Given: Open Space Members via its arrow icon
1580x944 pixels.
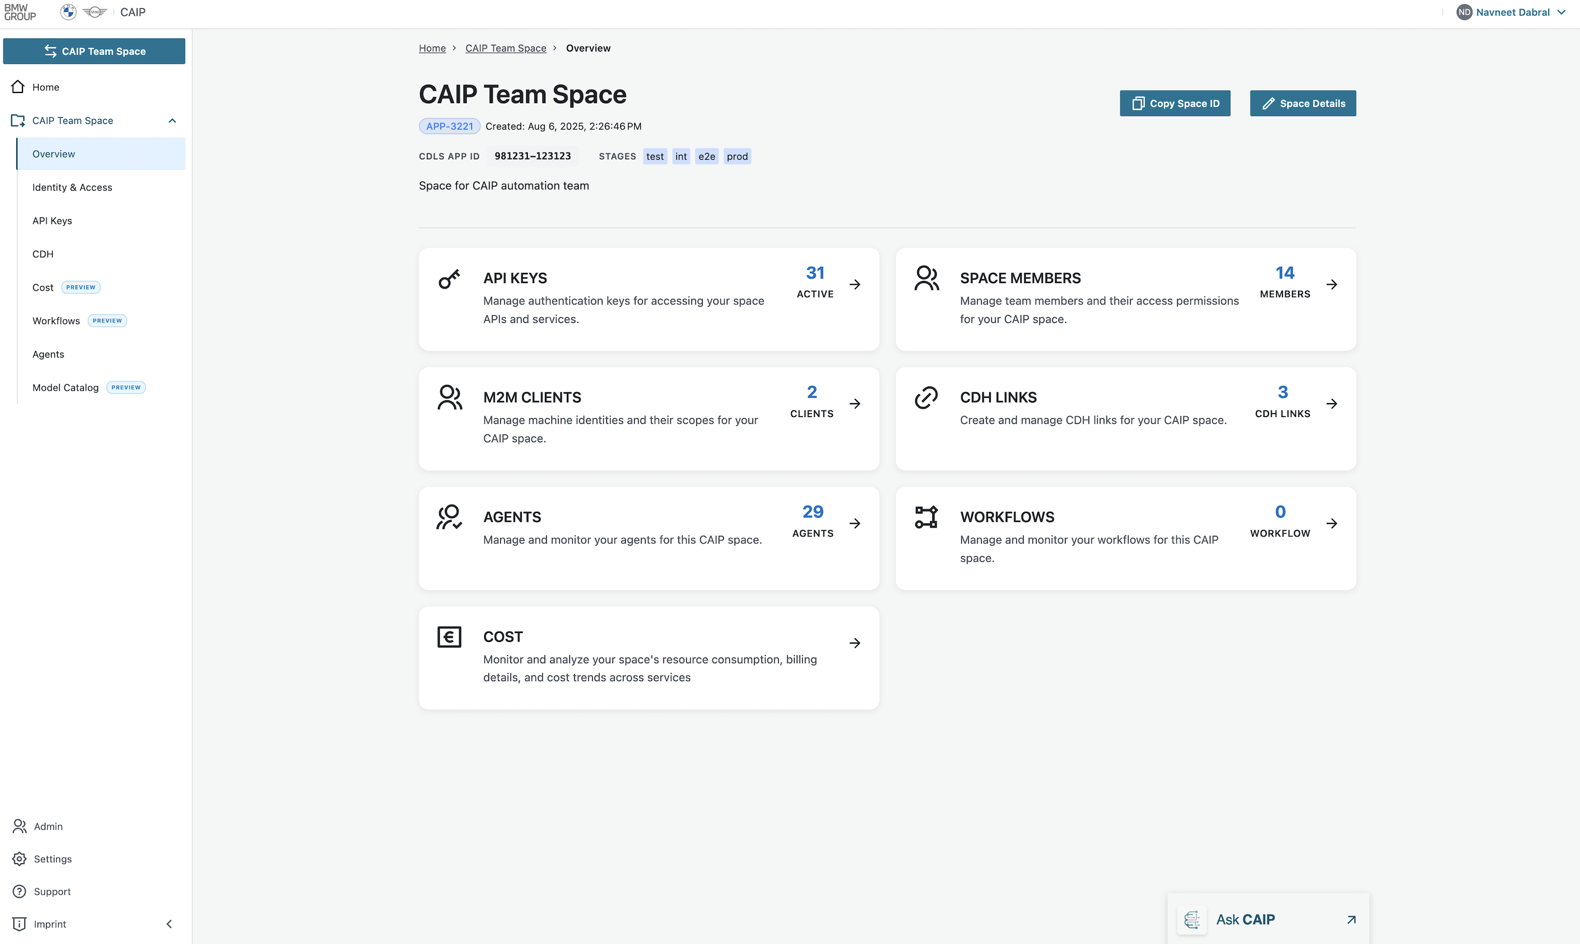Looking at the screenshot, I should click(1332, 284).
